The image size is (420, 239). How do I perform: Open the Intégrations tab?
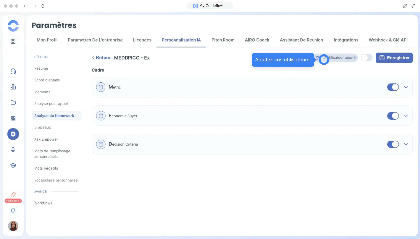point(346,40)
